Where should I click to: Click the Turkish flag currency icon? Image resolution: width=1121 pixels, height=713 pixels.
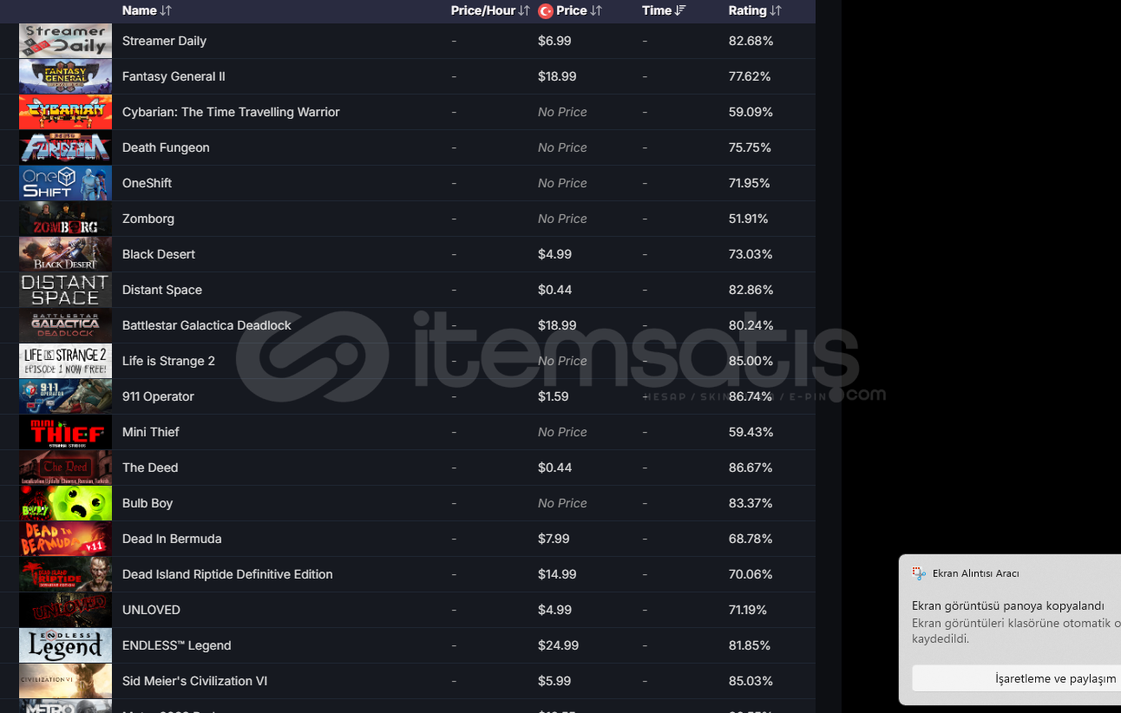[546, 10]
